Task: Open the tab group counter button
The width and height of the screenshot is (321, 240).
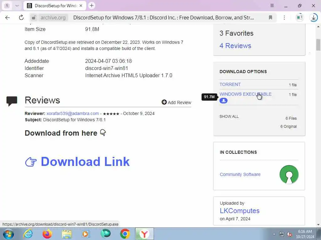Action: pyautogui.click(x=7, y=6)
